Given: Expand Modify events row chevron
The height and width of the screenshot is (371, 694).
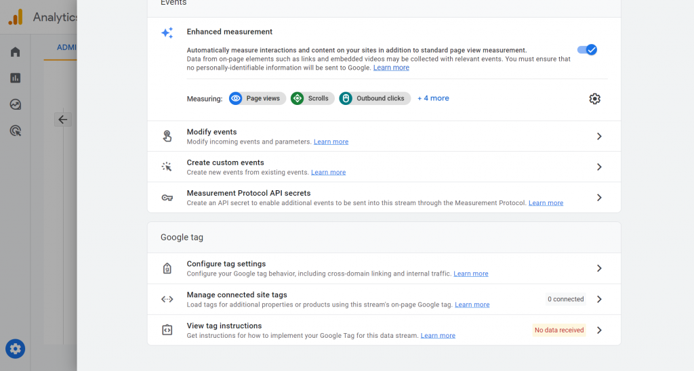Looking at the screenshot, I should click(x=598, y=136).
